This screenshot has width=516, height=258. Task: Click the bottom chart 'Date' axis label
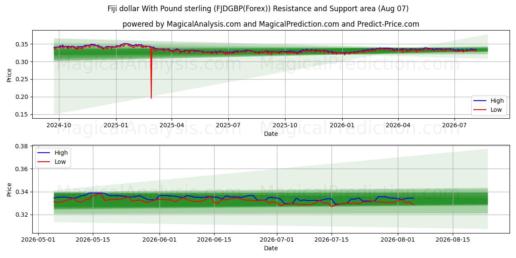(271, 248)
